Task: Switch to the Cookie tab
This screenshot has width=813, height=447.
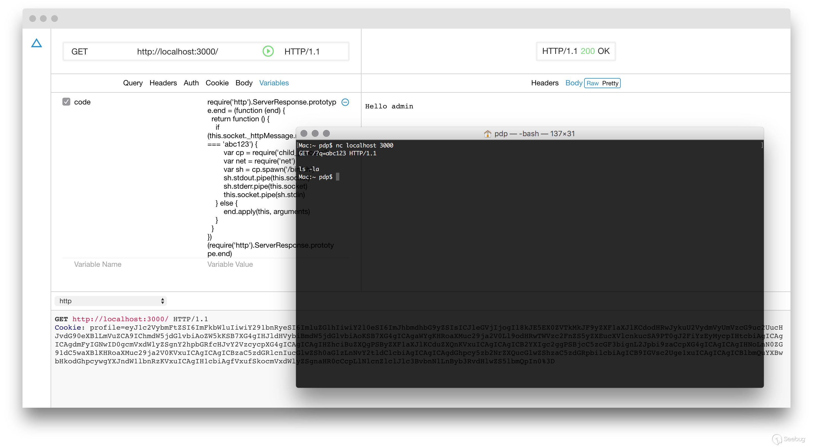Action: click(x=217, y=83)
